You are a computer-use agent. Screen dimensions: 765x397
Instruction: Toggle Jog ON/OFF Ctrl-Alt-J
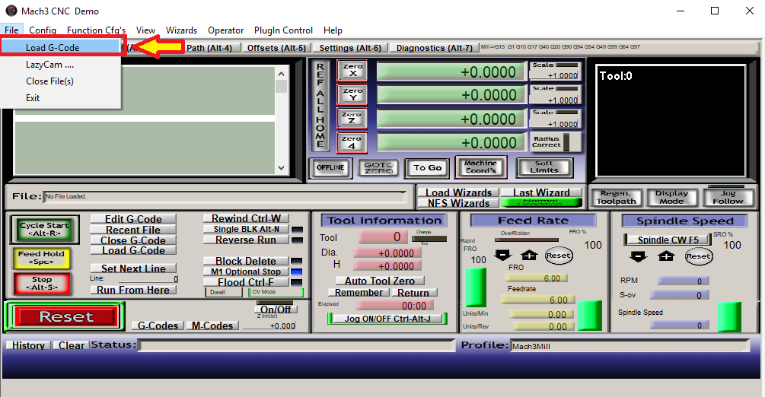pyautogui.click(x=387, y=319)
